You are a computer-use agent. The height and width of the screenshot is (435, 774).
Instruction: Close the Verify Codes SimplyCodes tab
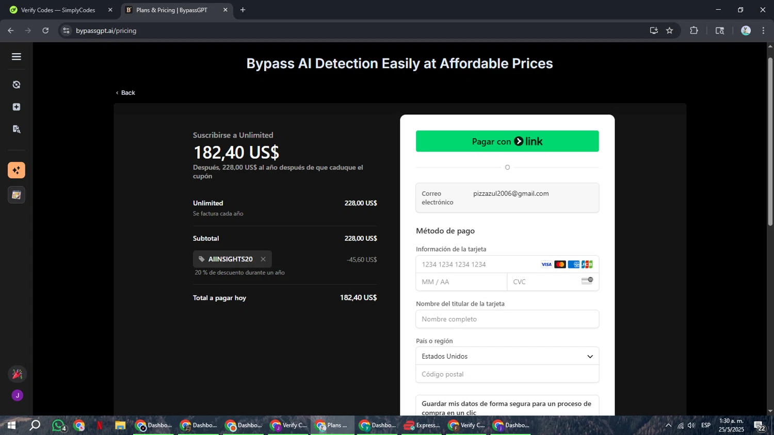click(110, 10)
